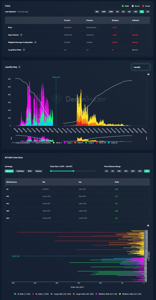Choose Binance exchange
Image resolution: width=156 pixels, height=300 pixels.
coord(9,171)
